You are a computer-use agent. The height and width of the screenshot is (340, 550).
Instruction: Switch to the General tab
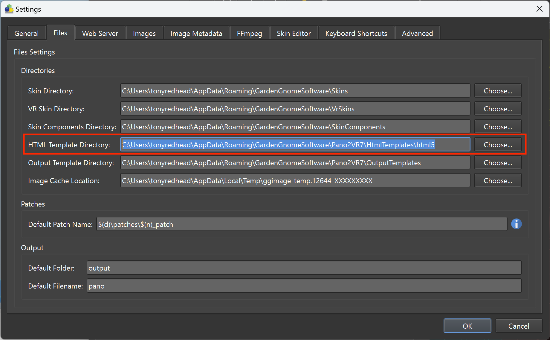[27, 33]
